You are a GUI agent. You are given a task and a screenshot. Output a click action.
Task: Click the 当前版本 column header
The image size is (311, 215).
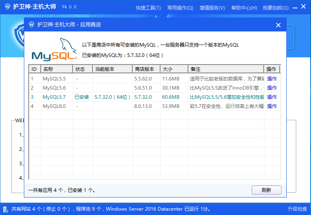(112, 69)
